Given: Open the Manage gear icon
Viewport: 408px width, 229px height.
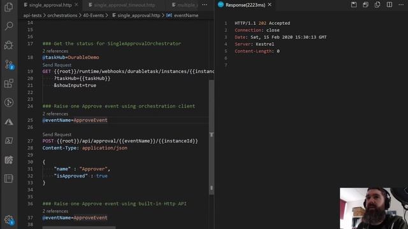Looking at the screenshot, I should click(8, 219).
